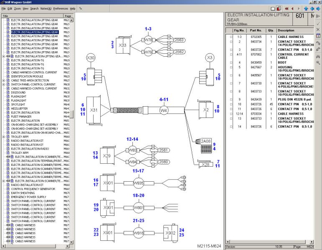This screenshot has height=250, width=322.
Task: Click the tree panel scroll-down arrow
Action: (x=71, y=242)
